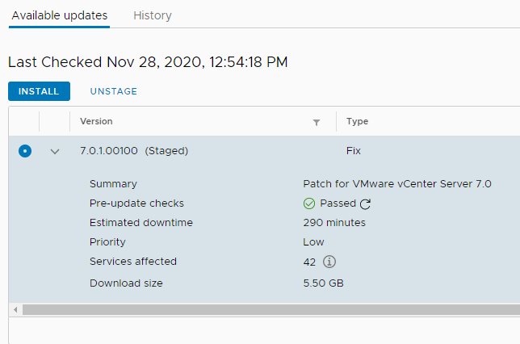Screen dimensions: 520x344
Task: Switch to the History tab
Action: click(153, 15)
